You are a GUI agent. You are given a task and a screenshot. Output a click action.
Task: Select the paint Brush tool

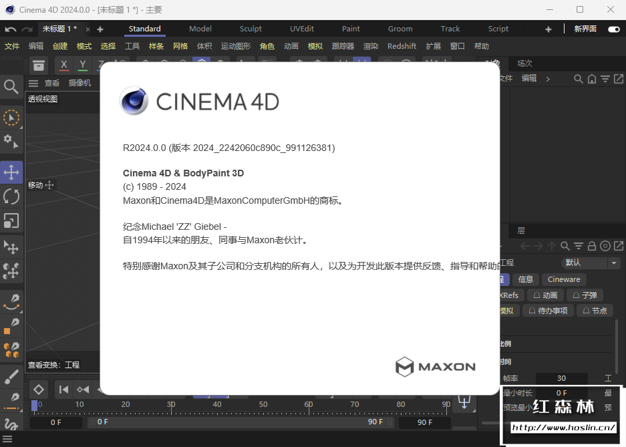tap(11, 376)
